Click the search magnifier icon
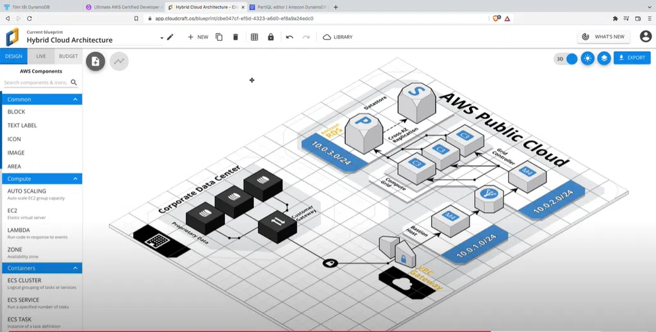 pyautogui.click(x=74, y=83)
